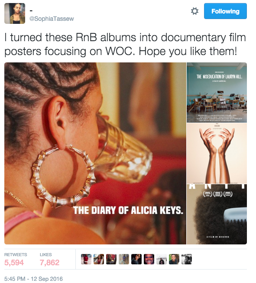This screenshot has height=283, width=256.
Task: Open the raised hands poster image
Action: (x=217, y=153)
